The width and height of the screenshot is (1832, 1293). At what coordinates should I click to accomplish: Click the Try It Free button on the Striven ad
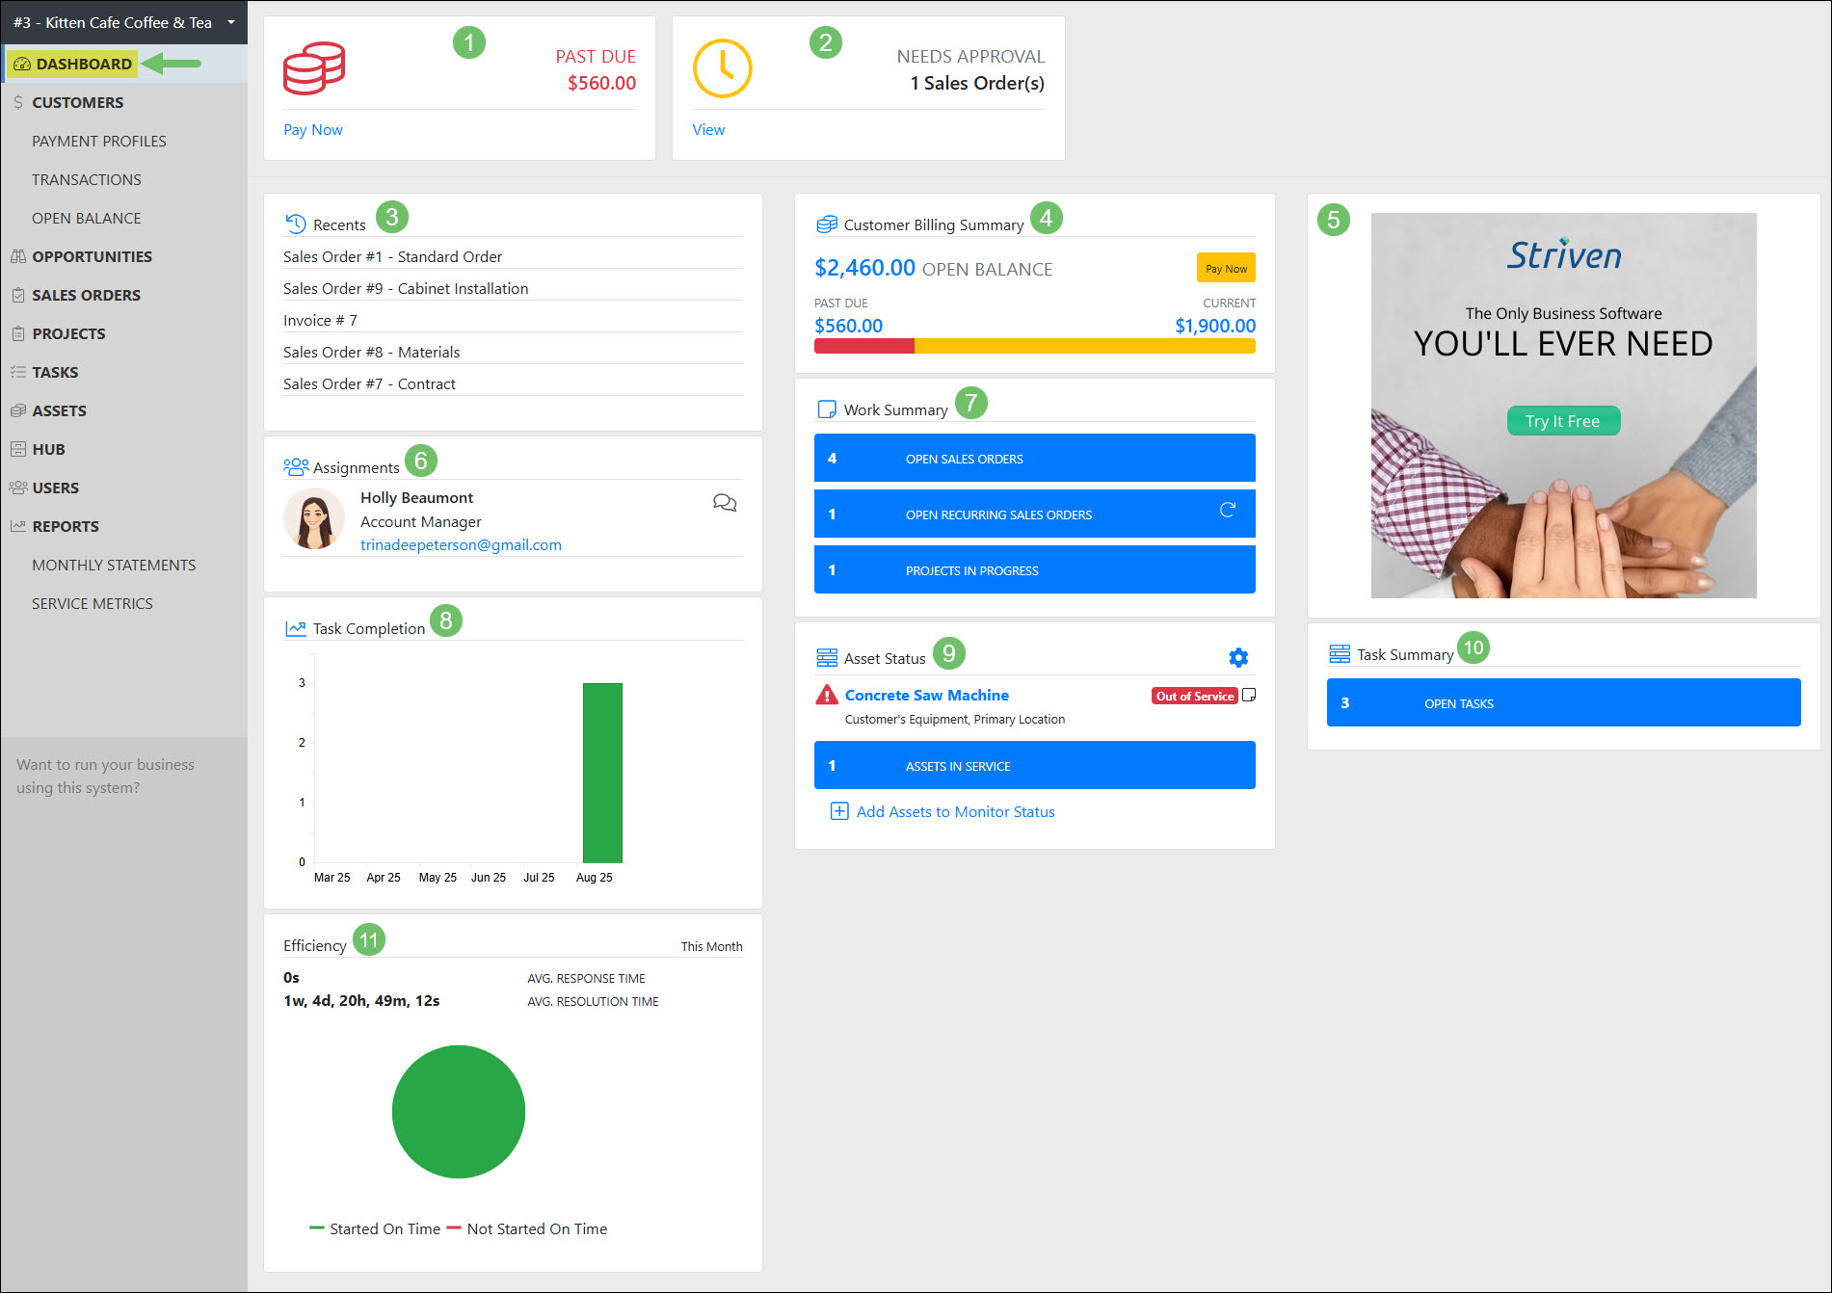pos(1563,420)
